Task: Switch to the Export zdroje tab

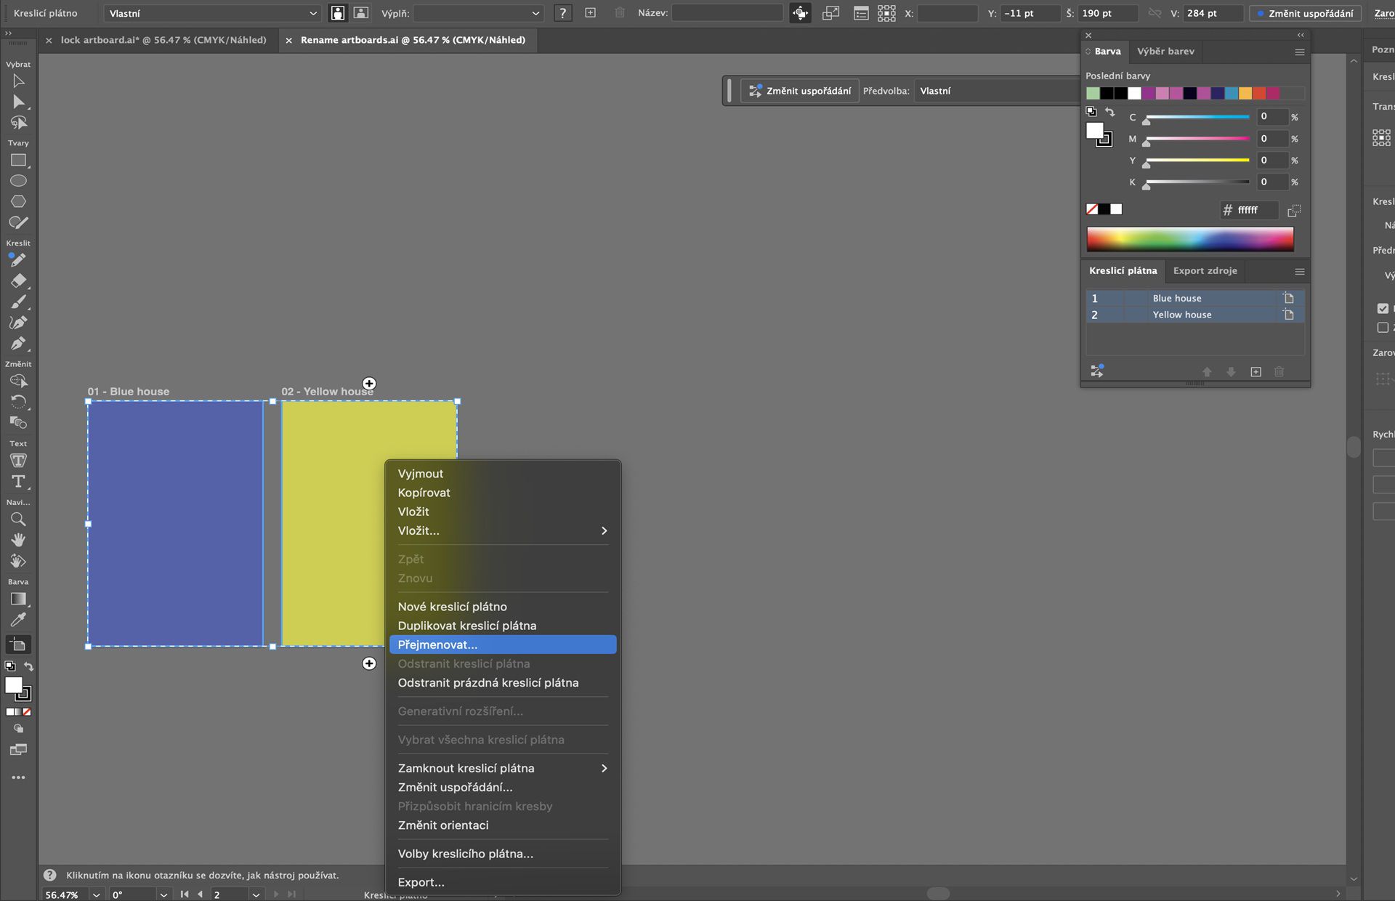Action: (x=1205, y=270)
